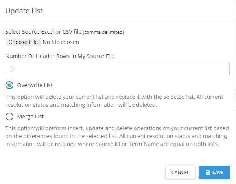Click the Save button text
Image resolution: width=236 pixels, height=184 pixels.
pos(218,172)
